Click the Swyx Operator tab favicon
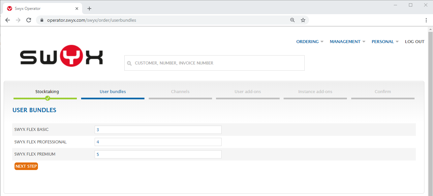 coord(10,9)
